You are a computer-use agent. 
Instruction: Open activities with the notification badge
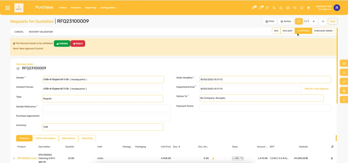click(254, 8)
